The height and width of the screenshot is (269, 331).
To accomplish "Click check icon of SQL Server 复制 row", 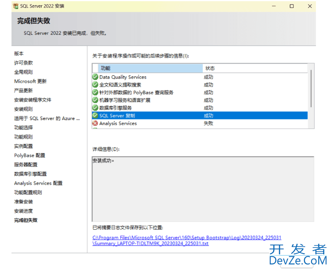I will pyautogui.click(x=95, y=116).
